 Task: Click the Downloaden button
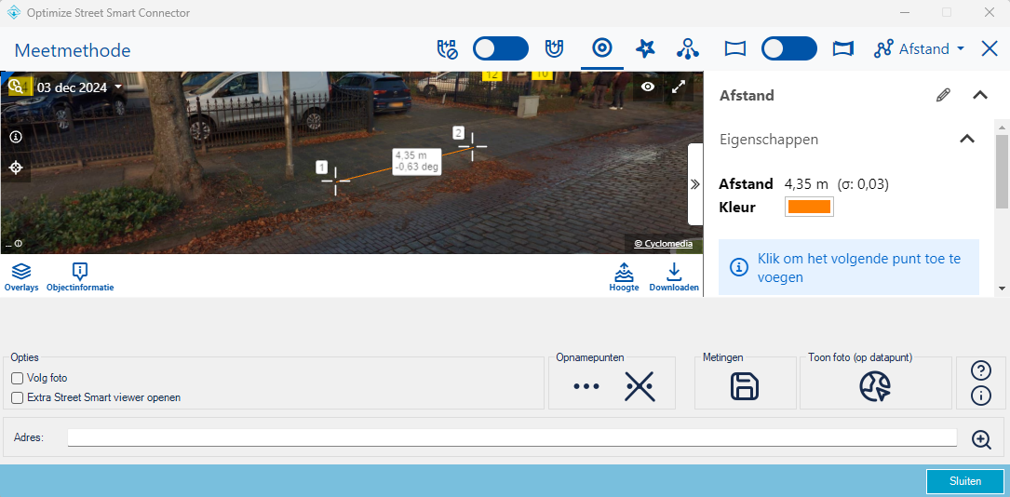(674, 277)
